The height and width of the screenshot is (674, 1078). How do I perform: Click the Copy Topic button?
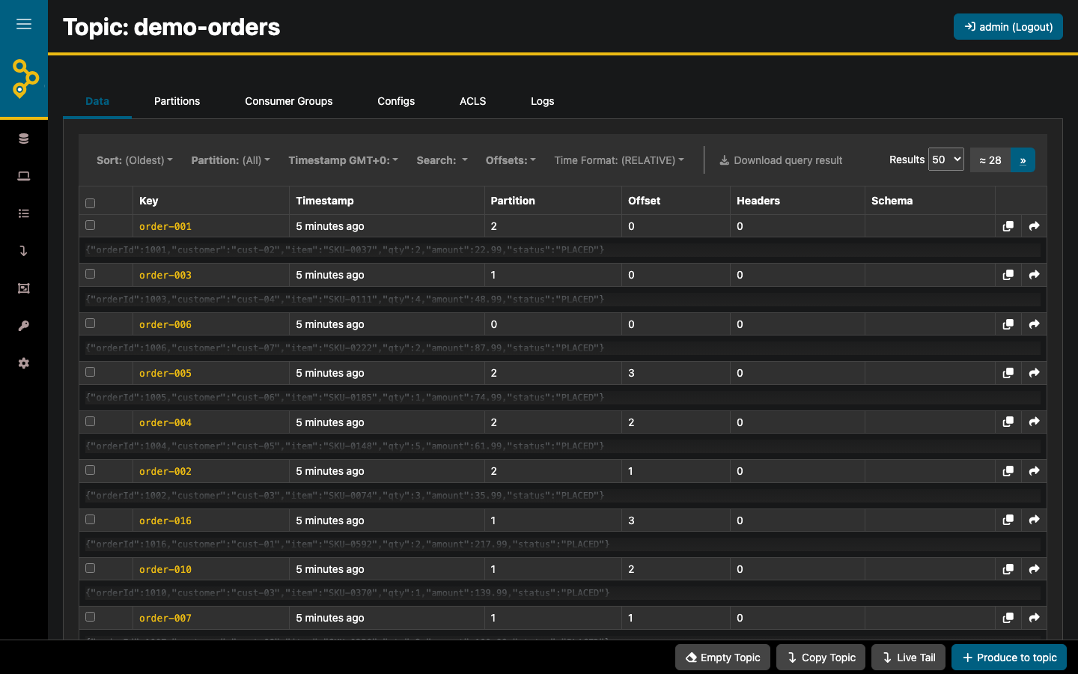tap(821, 658)
